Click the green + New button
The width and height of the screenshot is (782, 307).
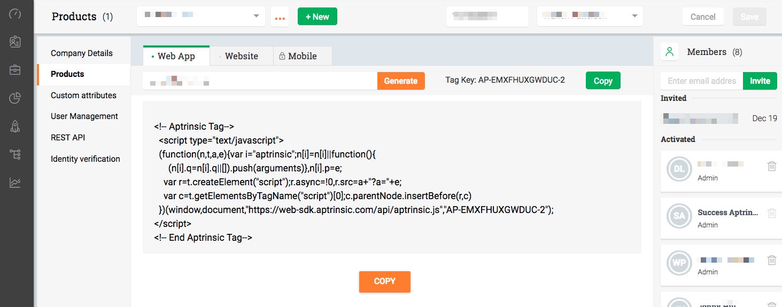coord(318,17)
